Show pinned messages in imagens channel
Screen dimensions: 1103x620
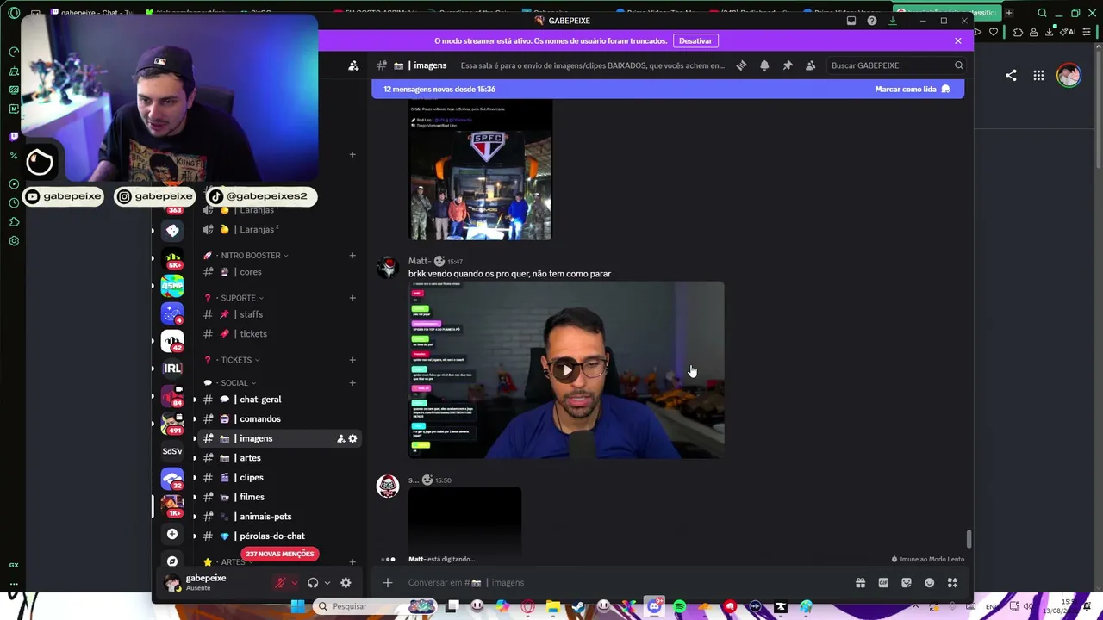point(788,65)
